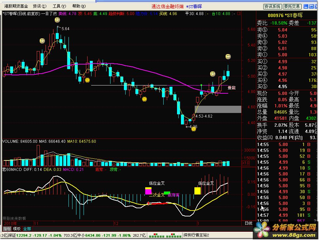The width and height of the screenshot is (319, 240).
Task: Click the 外盘 value 41581
Action: point(281,118)
